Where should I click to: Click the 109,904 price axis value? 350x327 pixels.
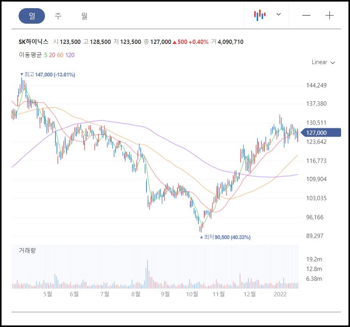316,179
